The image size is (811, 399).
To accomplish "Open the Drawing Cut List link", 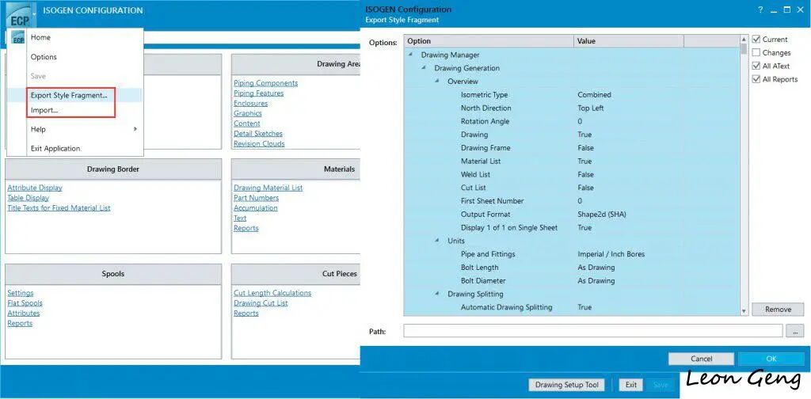I will [x=261, y=303].
